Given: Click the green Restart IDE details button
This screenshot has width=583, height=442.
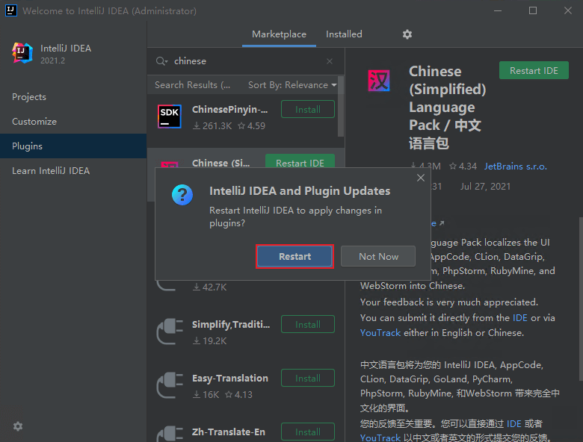Looking at the screenshot, I should 534,71.
